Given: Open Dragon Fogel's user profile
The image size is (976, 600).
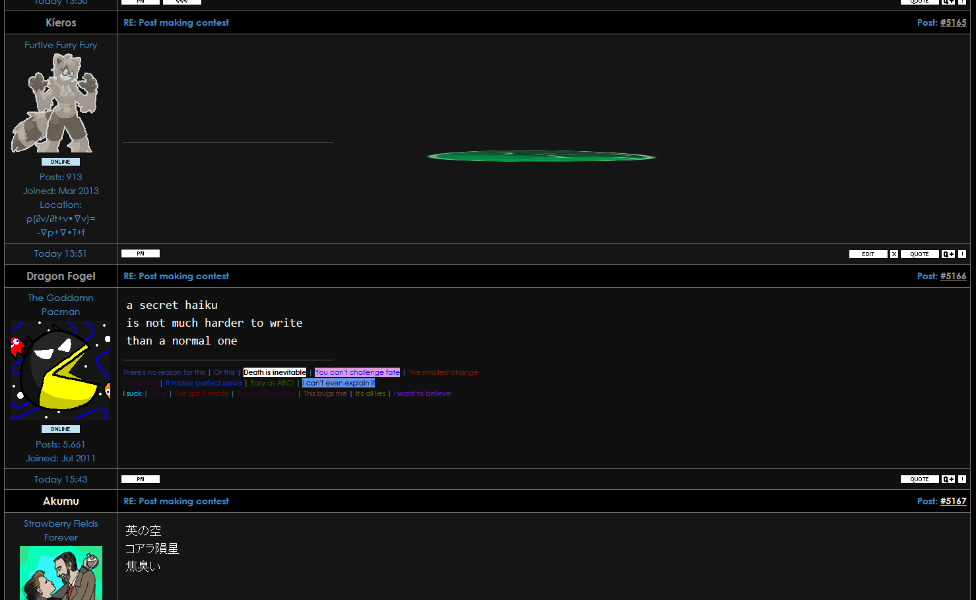Looking at the screenshot, I should (61, 276).
